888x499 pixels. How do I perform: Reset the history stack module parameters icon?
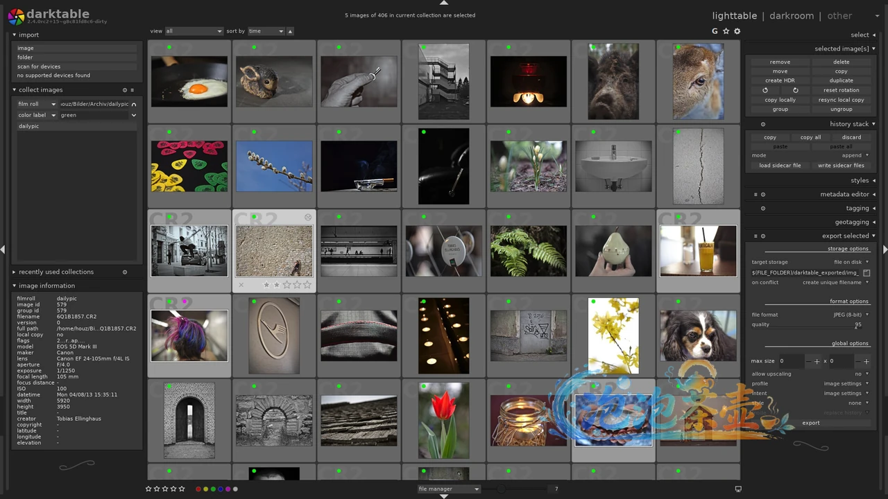point(763,124)
